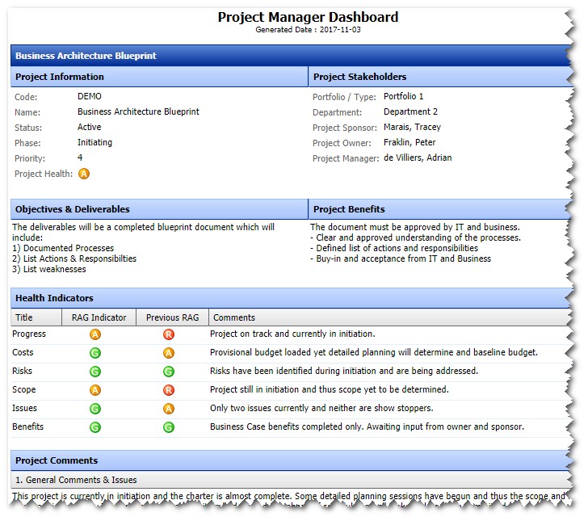Select the '1. General Comments & Issues' row
This screenshot has width=588, height=521.
tap(291, 480)
